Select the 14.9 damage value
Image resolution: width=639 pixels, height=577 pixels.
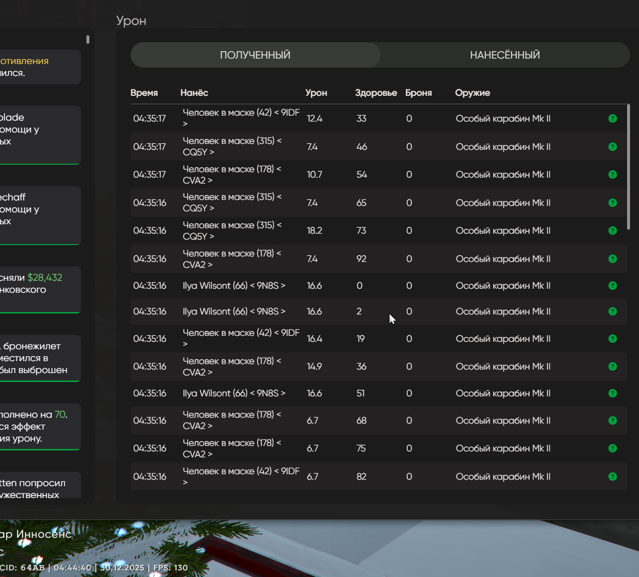[x=315, y=367]
